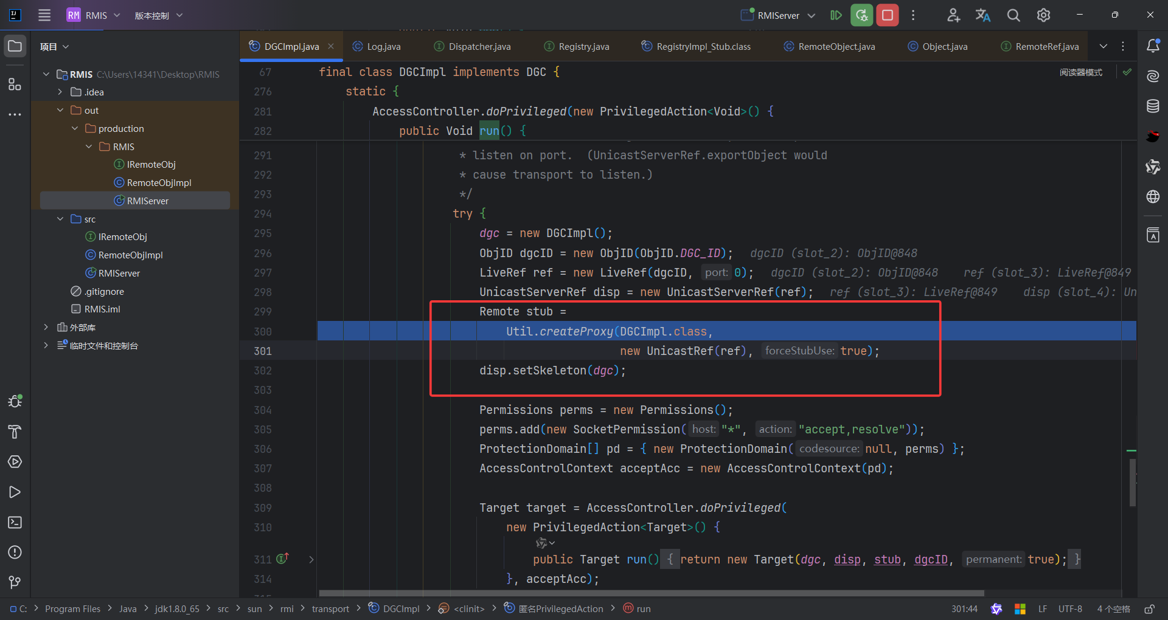The image size is (1168, 620).
Task: Open the Notifications bell panel
Action: [x=1153, y=46]
